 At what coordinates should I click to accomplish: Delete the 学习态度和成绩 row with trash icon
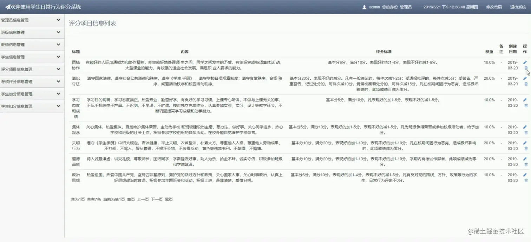pyautogui.click(x=526, y=105)
